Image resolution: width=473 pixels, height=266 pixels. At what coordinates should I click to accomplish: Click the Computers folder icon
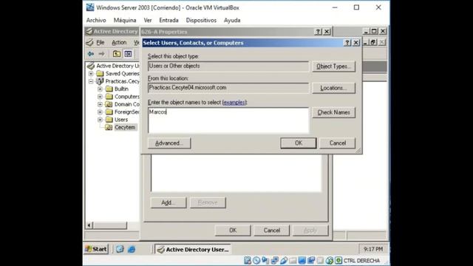pyautogui.click(x=109, y=97)
